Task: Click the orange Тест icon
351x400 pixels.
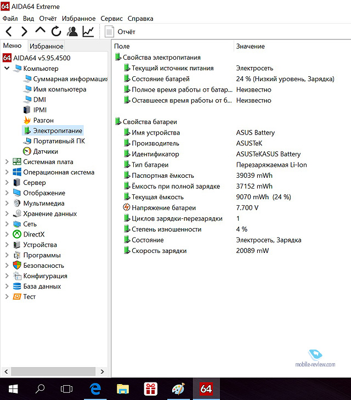Action: point(17,297)
